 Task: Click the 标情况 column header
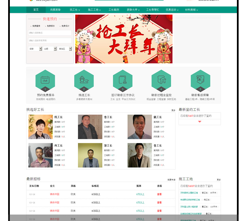point(95,186)
